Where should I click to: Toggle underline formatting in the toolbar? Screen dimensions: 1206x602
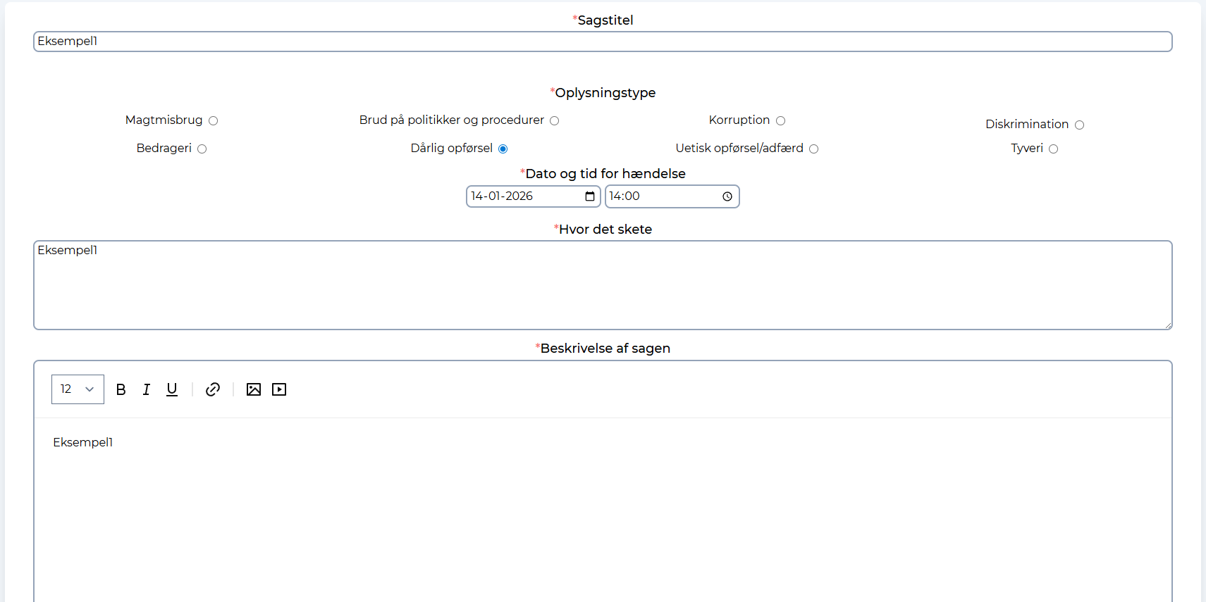[x=172, y=389]
